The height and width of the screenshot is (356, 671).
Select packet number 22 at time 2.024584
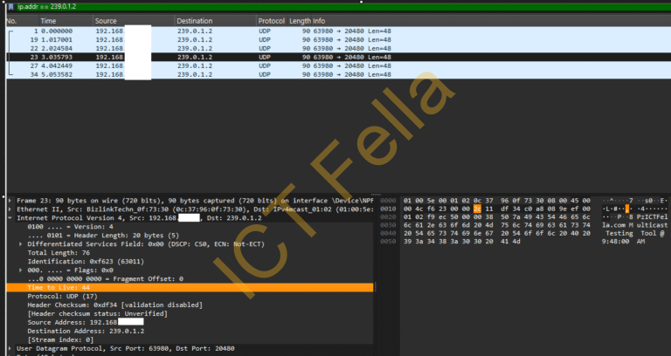coord(338,48)
